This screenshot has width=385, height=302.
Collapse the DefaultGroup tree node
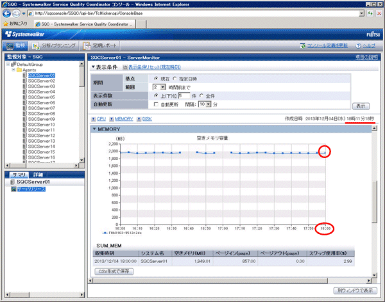[8, 64]
